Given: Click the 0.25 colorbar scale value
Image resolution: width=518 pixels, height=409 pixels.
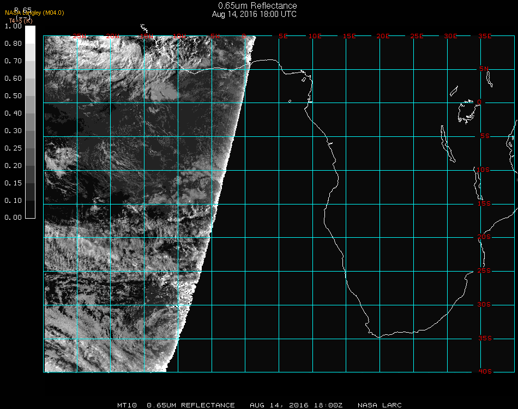Looking at the screenshot, I should [x=13, y=148].
